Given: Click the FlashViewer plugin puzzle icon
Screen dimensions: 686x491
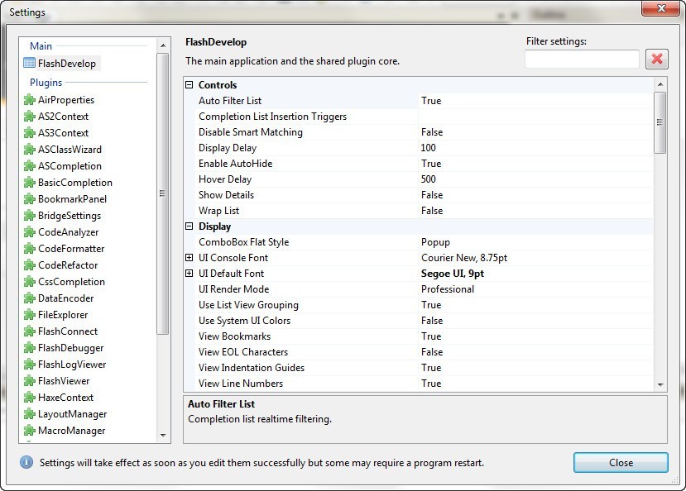Looking at the screenshot, I should 29,381.
